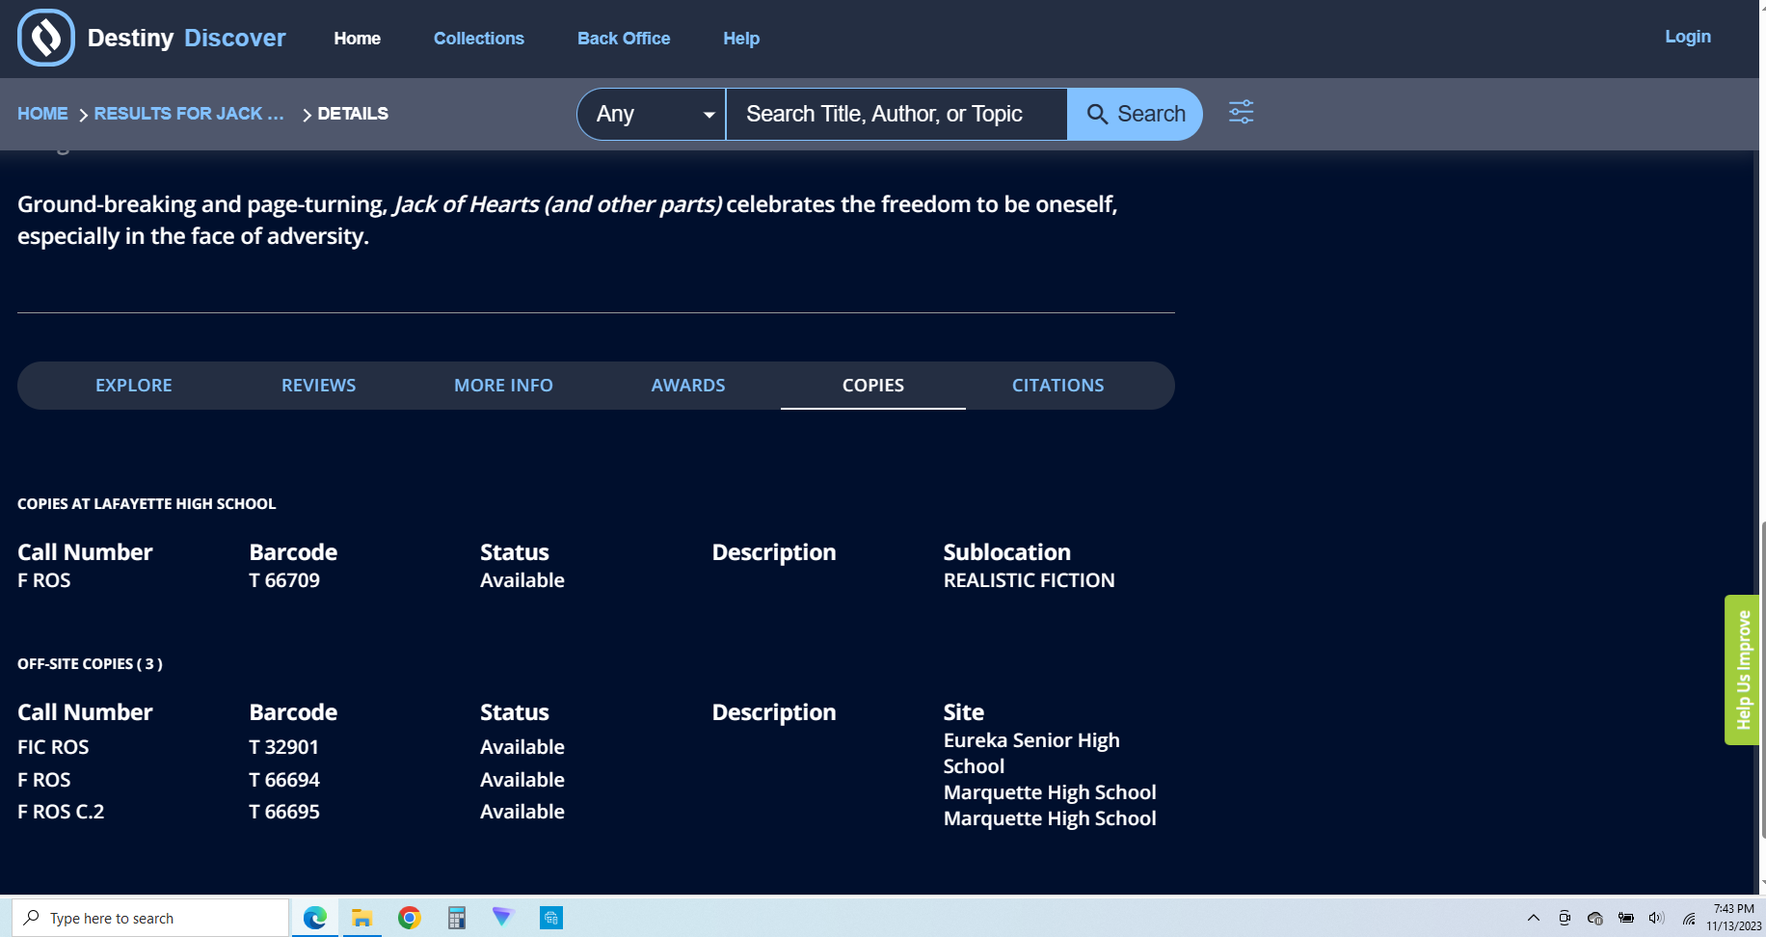Click REALISTIC FICTION sublocation text
Viewport: 1766px width, 937px height.
point(1029,580)
